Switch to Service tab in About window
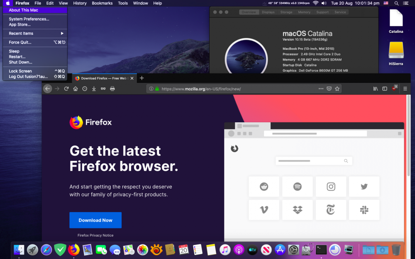Screen dimensions: 415x259 click(340, 12)
